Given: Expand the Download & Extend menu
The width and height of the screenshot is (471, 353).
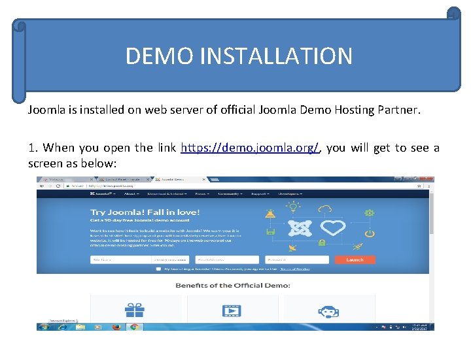Looking at the screenshot, I should pyautogui.click(x=167, y=194).
